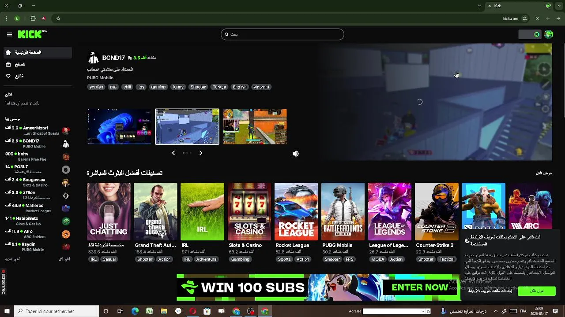
Task: Open the Windows Start menu
Action: pyautogui.click(x=7, y=311)
